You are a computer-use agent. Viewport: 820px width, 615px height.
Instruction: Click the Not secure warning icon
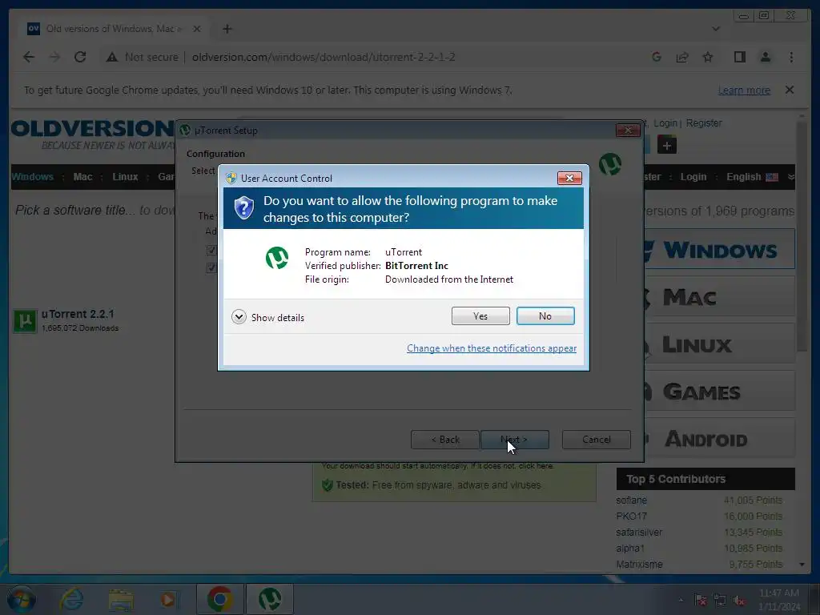(112, 57)
